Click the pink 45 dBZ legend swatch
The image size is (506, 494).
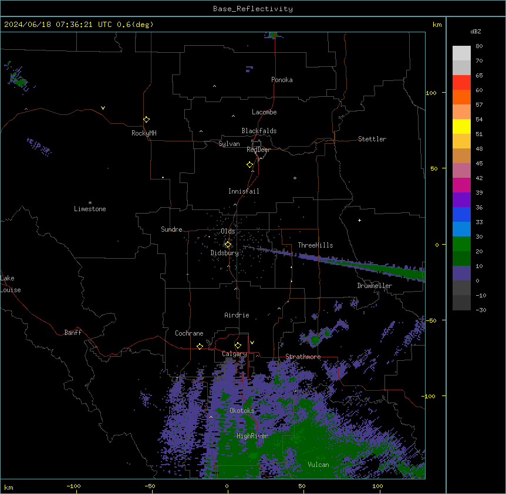tap(461, 171)
